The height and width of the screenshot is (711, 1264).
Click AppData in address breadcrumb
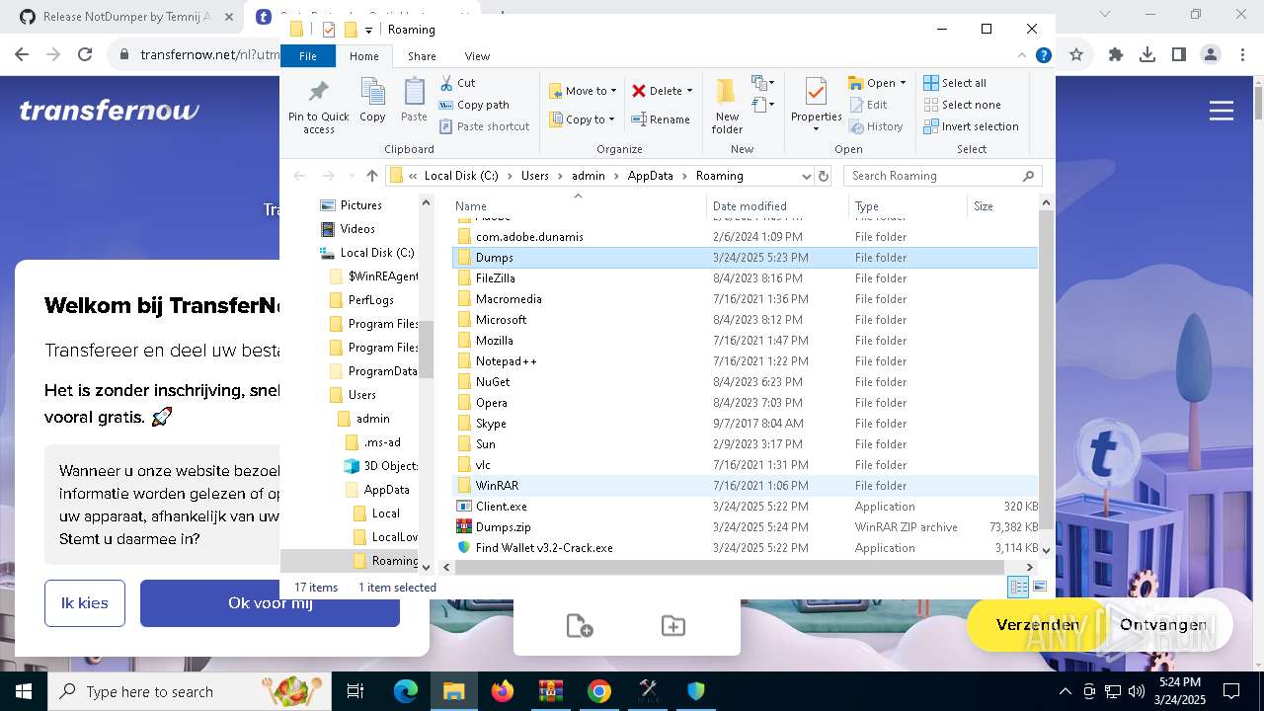coord(650,176)
